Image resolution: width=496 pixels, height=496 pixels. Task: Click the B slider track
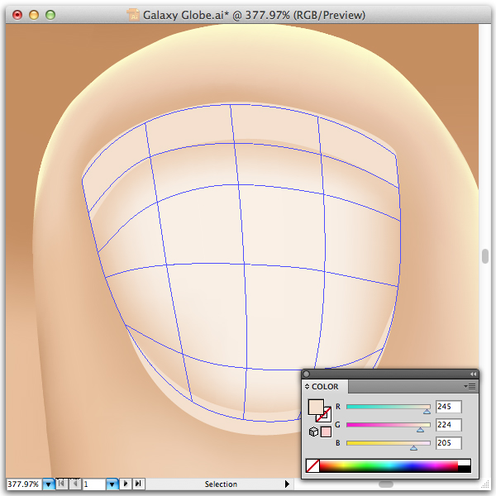point(389,443)
